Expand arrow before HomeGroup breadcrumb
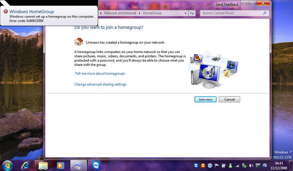The image size is (293, 171). [x=139, y=13]
